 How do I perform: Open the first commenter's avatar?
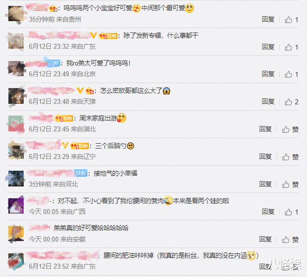click(x=16, y=13)
